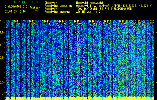Click the meteor label
The height and width of the screenshot is (100, 157).
pos(35,8)
